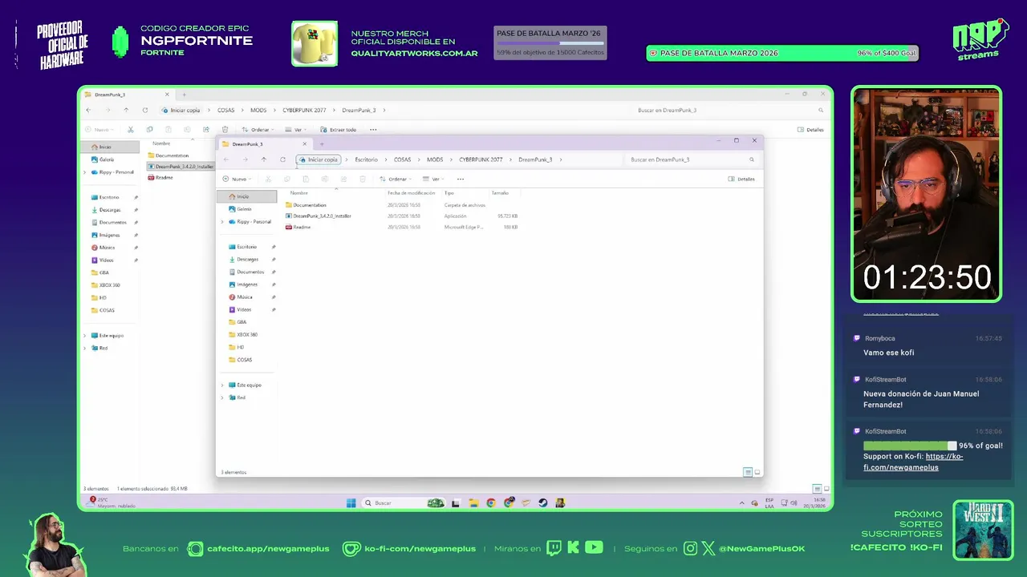Select Documentation folder in back window

pos(168,155)
